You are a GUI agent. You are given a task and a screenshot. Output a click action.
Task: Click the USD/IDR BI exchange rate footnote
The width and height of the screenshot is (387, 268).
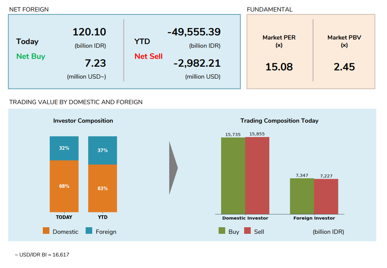pos(42,255)
